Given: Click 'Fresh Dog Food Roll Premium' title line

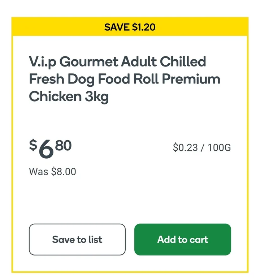Looking at the screenshot, I should coord(124,79).
